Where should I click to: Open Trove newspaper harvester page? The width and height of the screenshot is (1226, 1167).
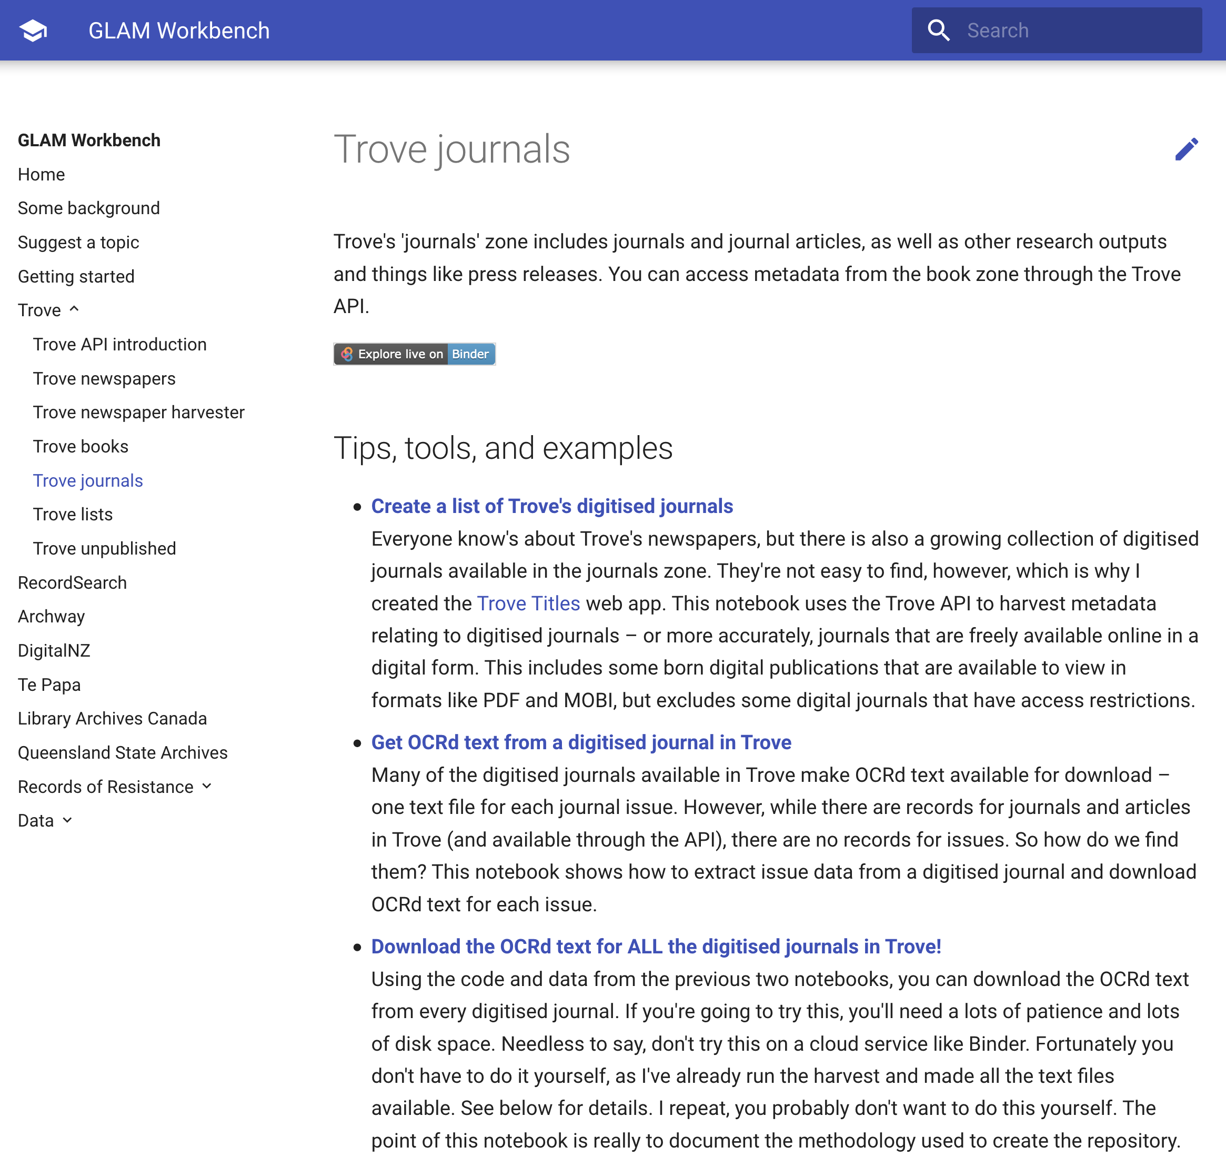139,412
